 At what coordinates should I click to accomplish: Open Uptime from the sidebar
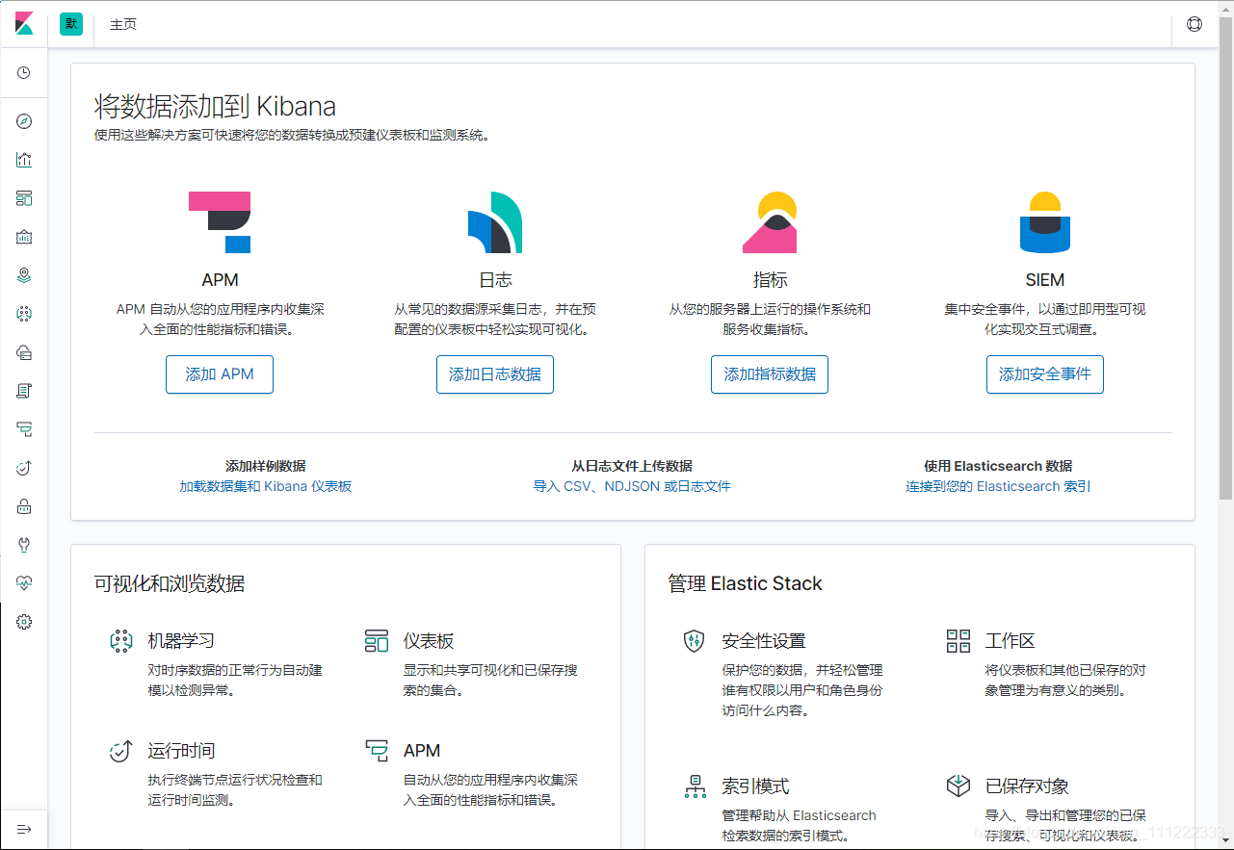tap(24, 468)
